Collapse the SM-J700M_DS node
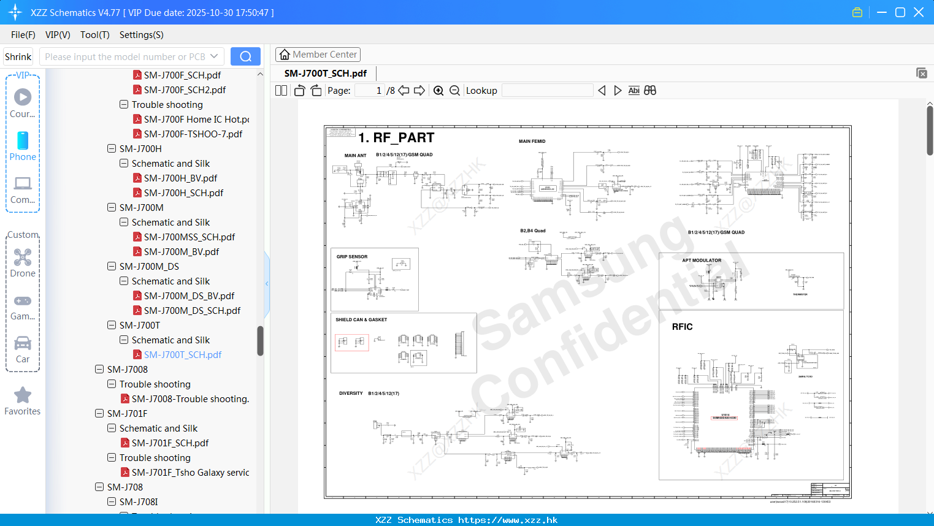The height and width of the screenshot is (526, 934). click(112, 266)
